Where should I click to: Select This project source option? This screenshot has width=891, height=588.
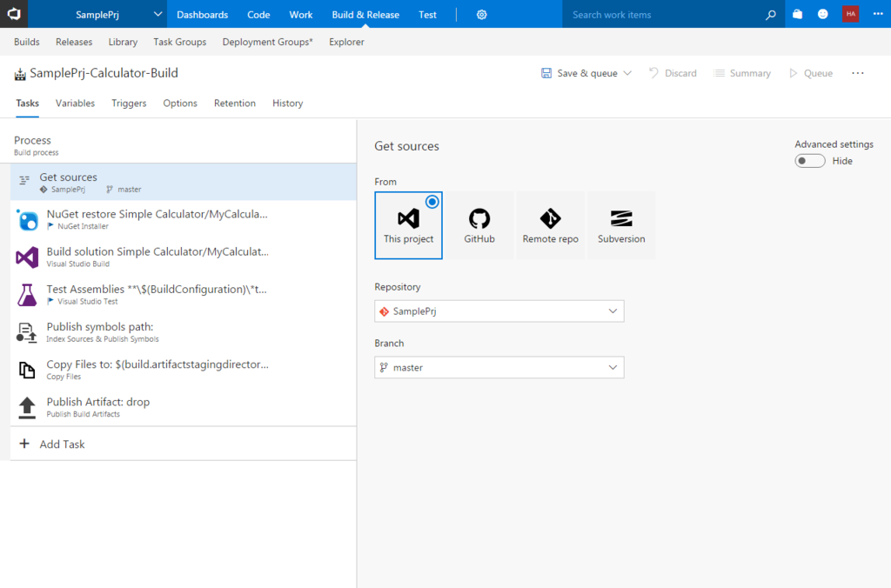point(408,225)
